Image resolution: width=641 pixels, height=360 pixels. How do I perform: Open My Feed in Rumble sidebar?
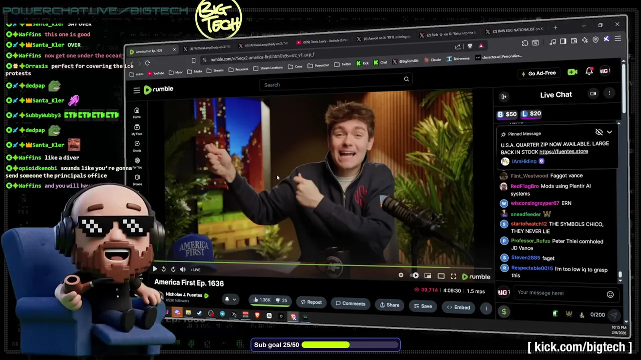pyautogui.click(x=137, y=130)
